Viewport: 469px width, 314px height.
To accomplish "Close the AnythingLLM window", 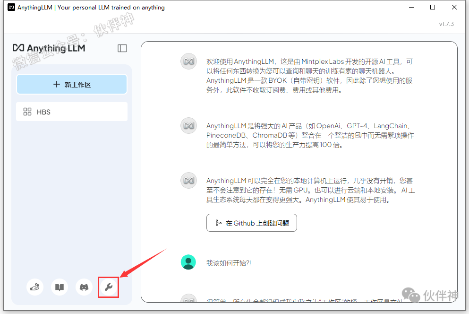I will pyautogui.click(x=454, y=7).
